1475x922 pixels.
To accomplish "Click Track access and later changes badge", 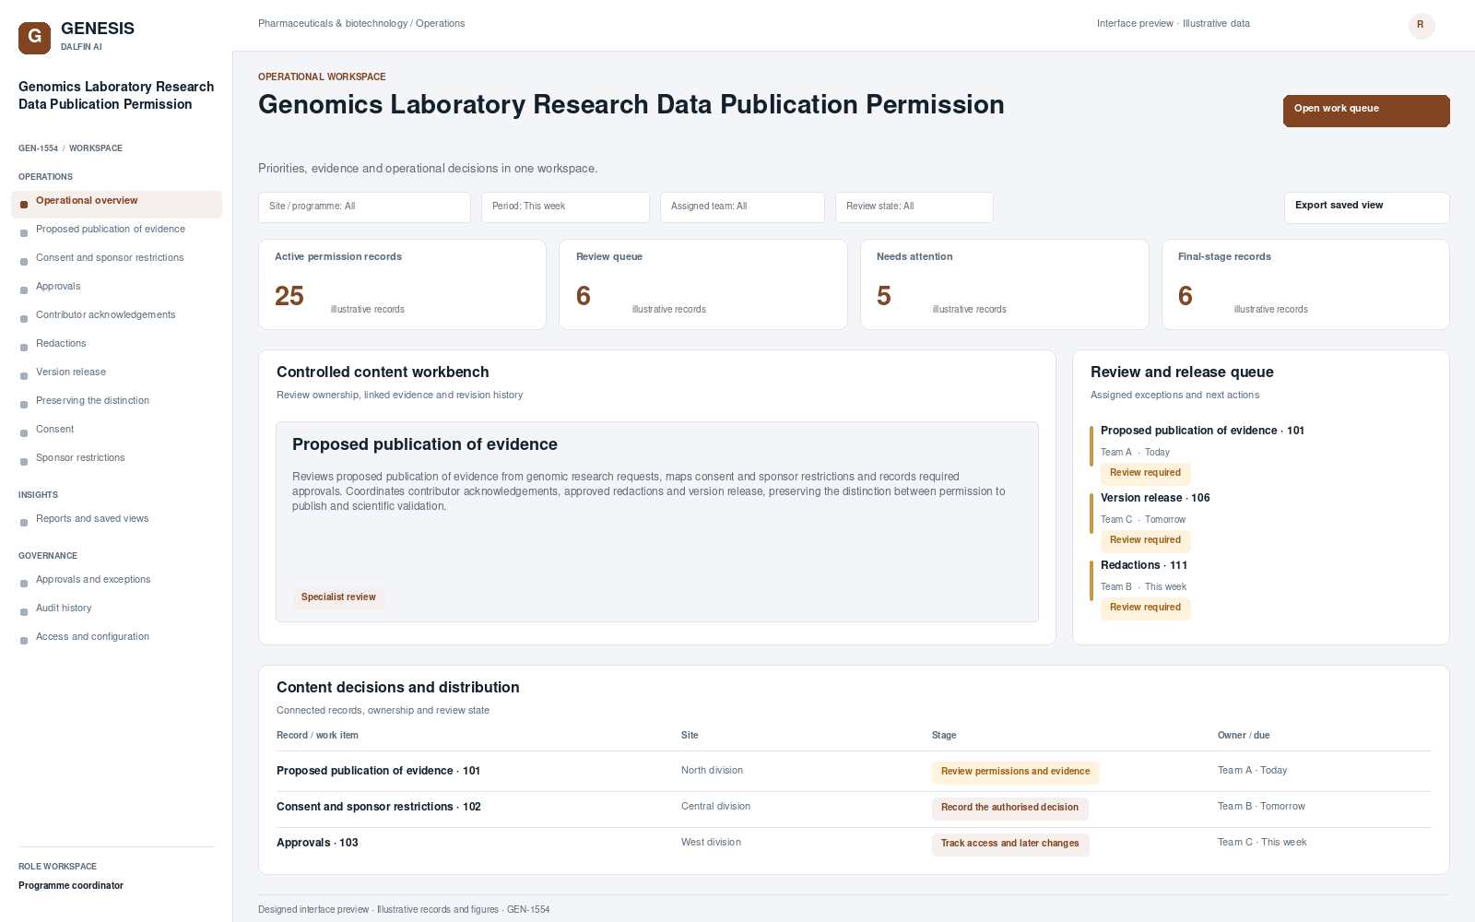I will pos(1010,844).
